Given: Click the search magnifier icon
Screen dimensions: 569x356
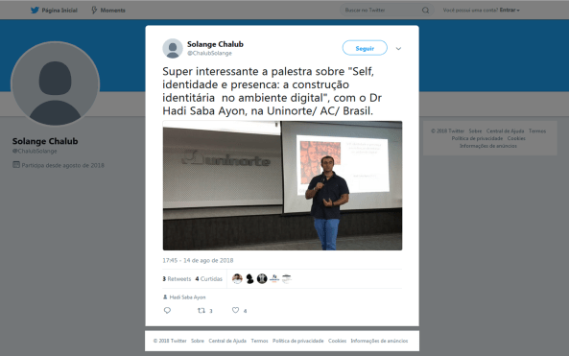Looking at the screenshot, I should (425, 11).
